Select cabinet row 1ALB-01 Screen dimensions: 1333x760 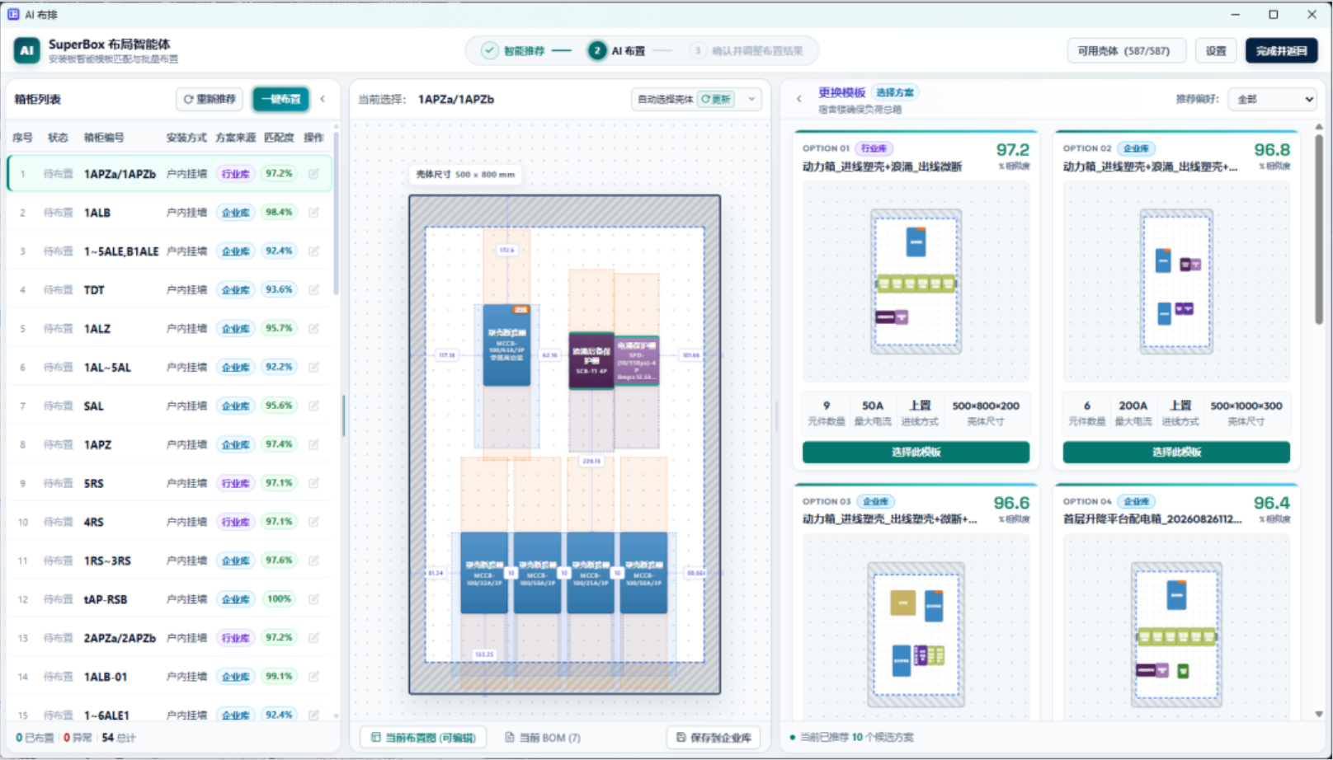click(x=170, y=677)
